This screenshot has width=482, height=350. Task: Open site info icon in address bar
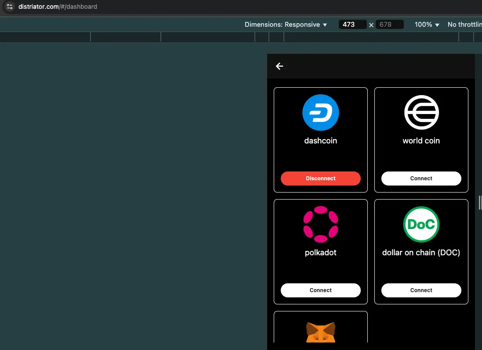pyautogui.click(x=10, y=7)
